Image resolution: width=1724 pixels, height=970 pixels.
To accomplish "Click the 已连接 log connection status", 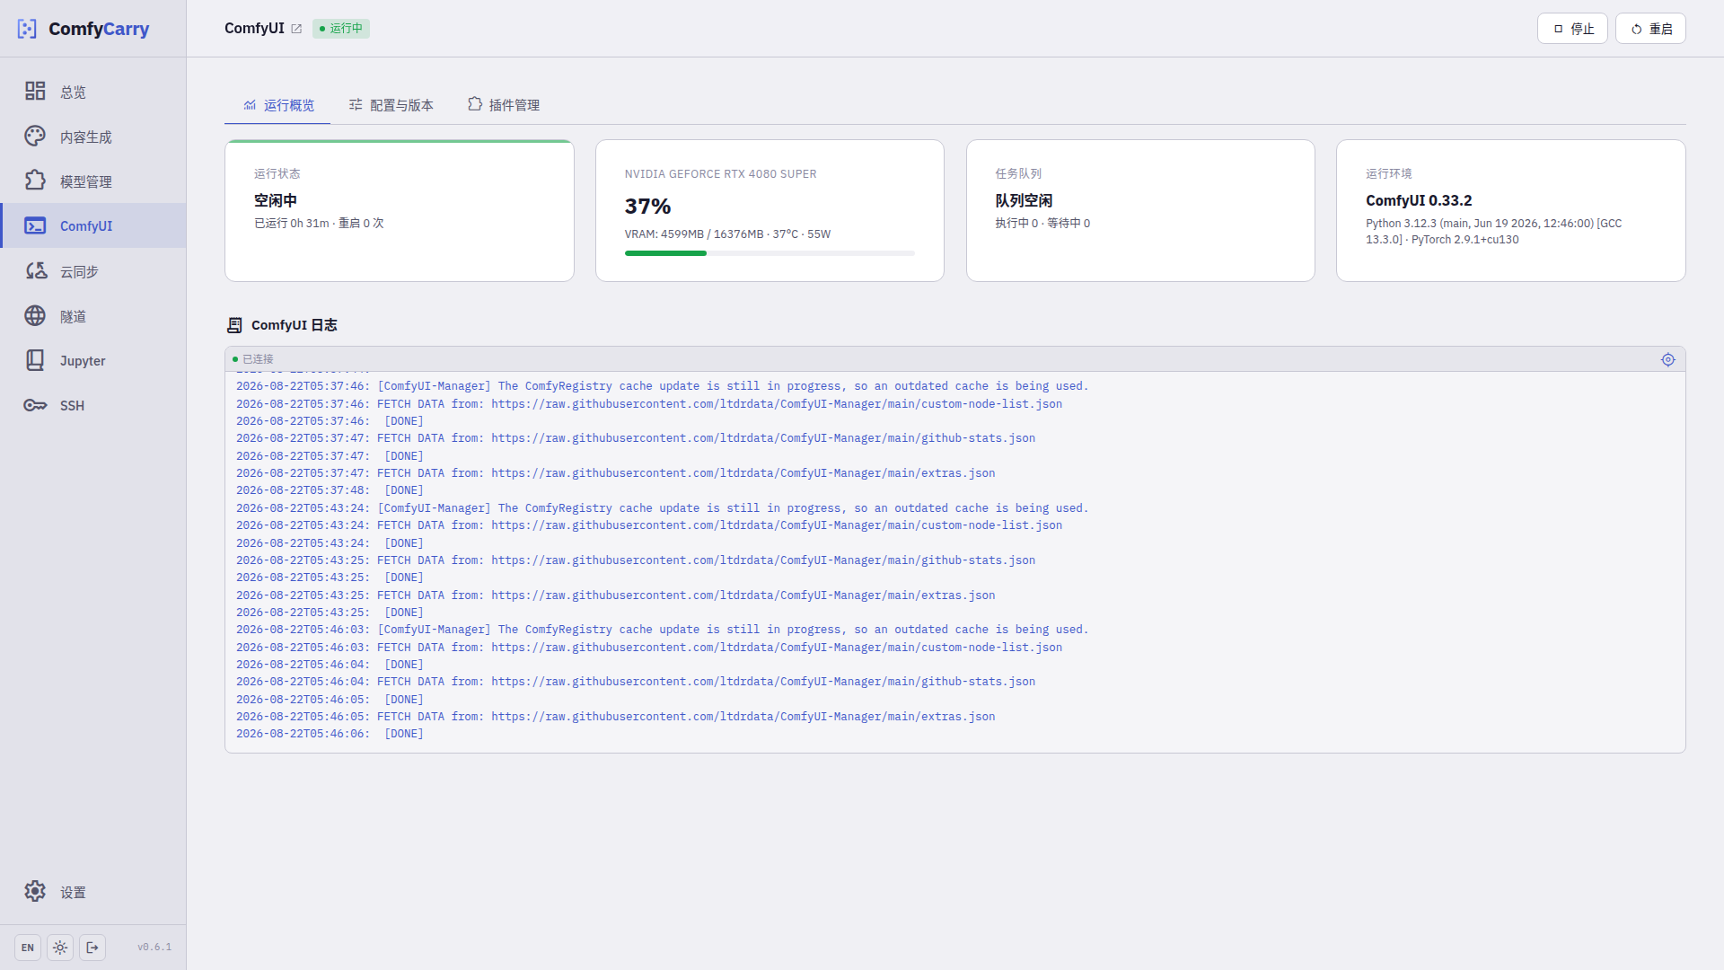I will [253, 359].
